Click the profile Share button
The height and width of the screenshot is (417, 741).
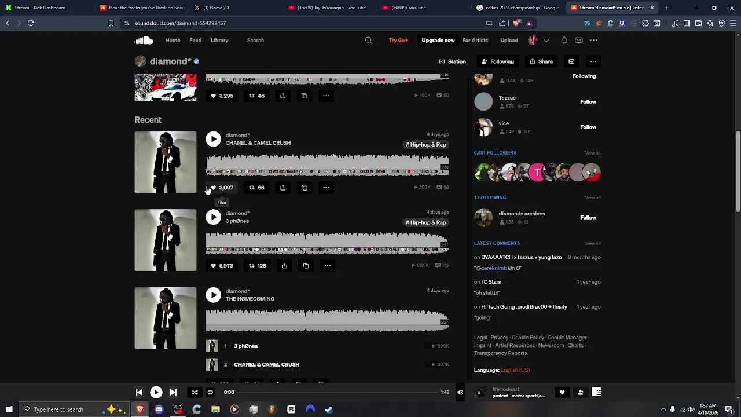[541, 61]
